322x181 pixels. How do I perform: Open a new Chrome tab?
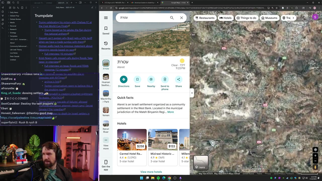click(192, 3)
